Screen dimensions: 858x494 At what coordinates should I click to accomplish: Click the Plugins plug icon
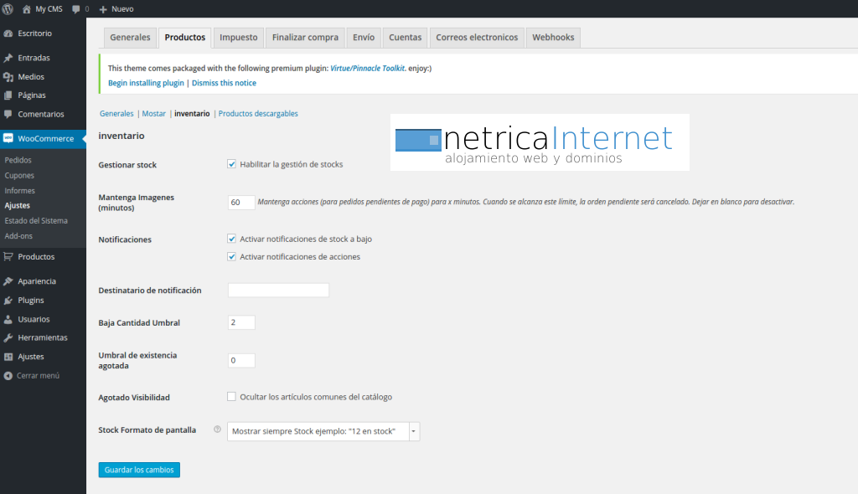click(8, 301)
